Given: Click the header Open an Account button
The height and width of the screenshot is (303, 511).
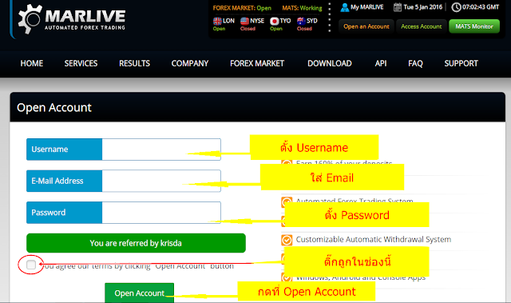Looking at the screenshot, I should point(366,26).
